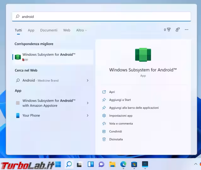This screenshot has height=170, width=201.
Task: Open Microsoft Edge in taskbar
Action: pos(123,164)
